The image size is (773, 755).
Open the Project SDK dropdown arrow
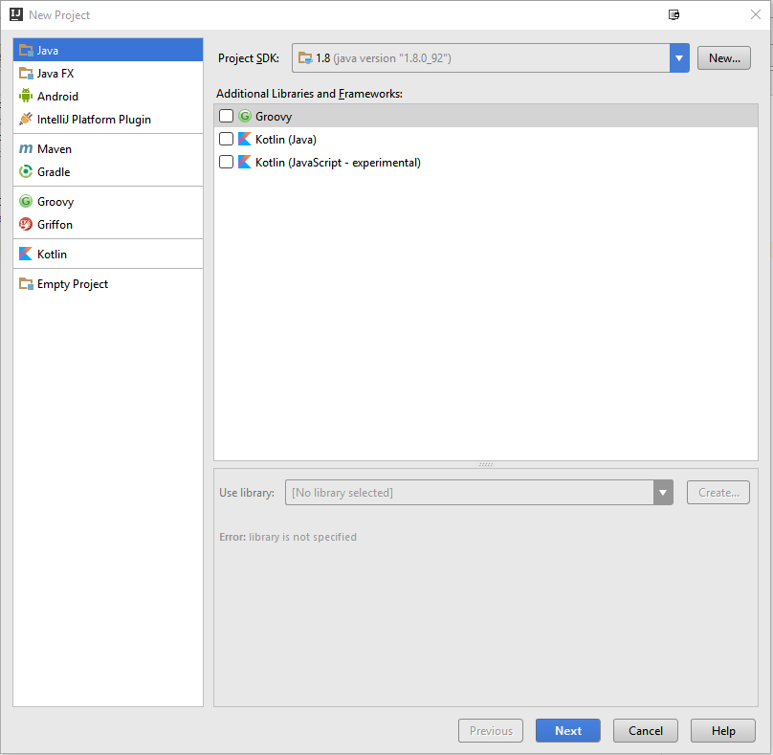click(679, 58)
